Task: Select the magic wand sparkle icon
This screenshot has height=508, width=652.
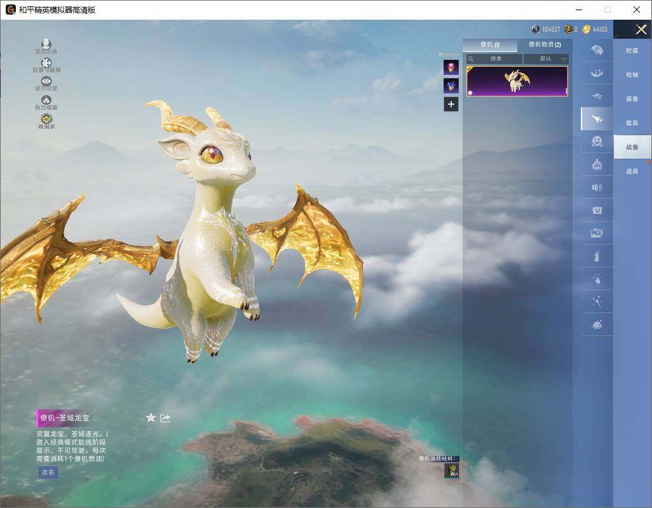Action: (x=597, y=302)
